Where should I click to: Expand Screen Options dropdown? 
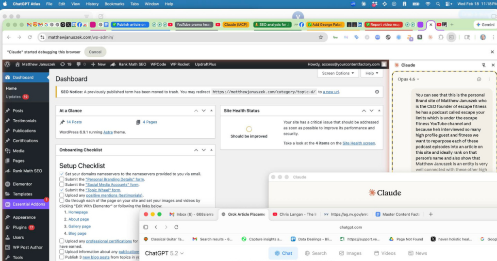click(338, 73)
